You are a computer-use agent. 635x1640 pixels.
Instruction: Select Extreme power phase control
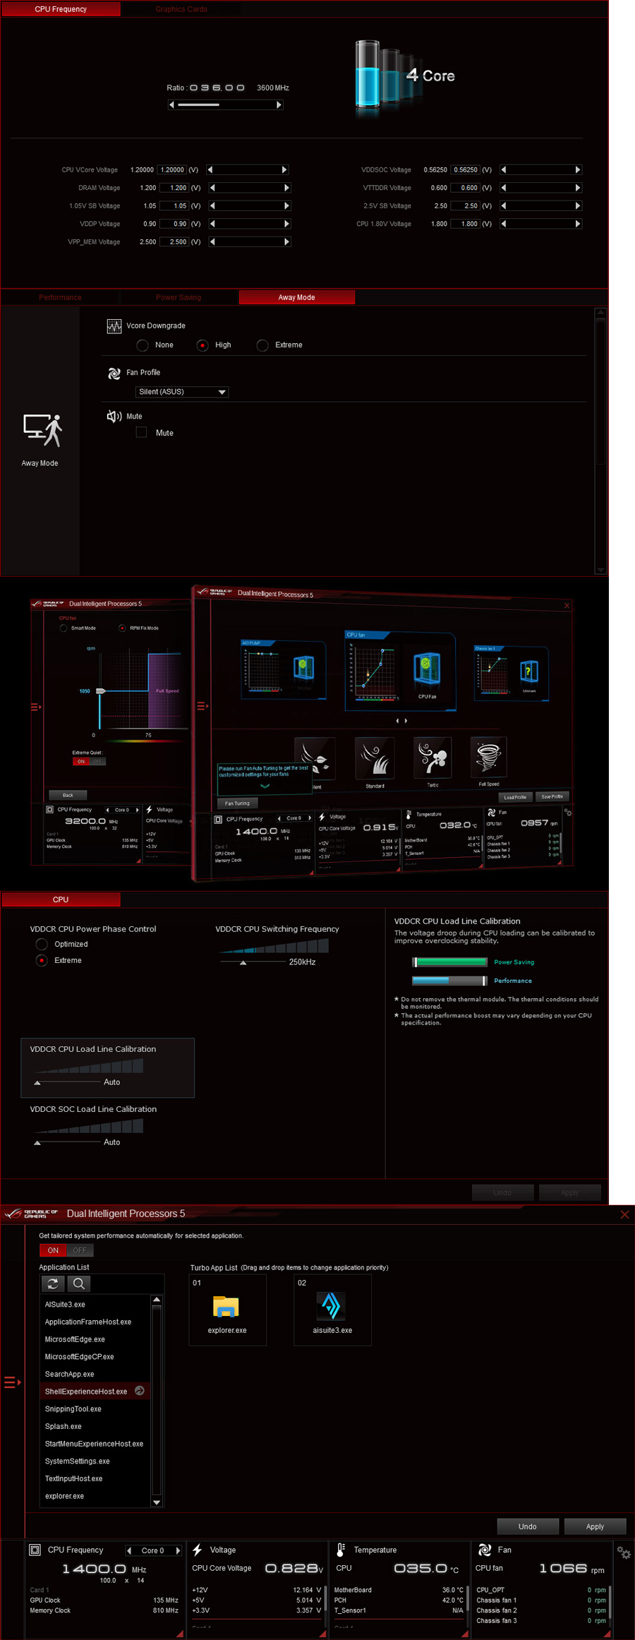click(x=42, y=960)
